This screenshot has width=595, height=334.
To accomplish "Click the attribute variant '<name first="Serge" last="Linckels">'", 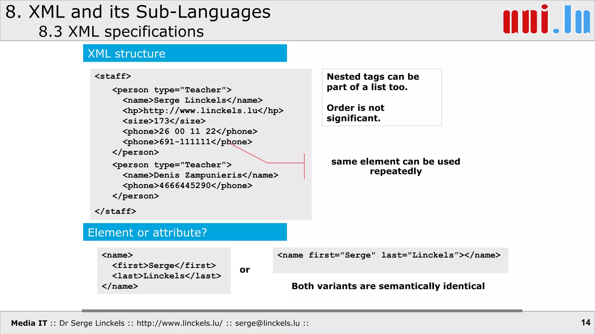I will click(389, 255).
